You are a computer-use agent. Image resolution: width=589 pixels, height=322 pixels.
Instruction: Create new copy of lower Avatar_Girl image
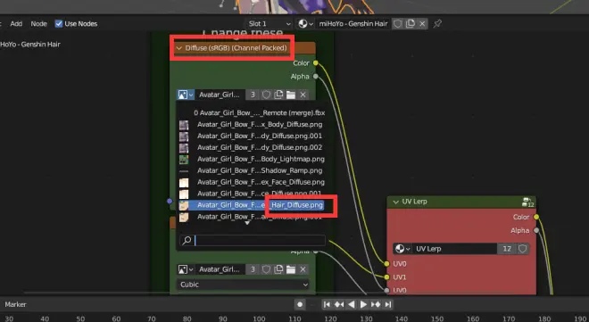(278, 269)
